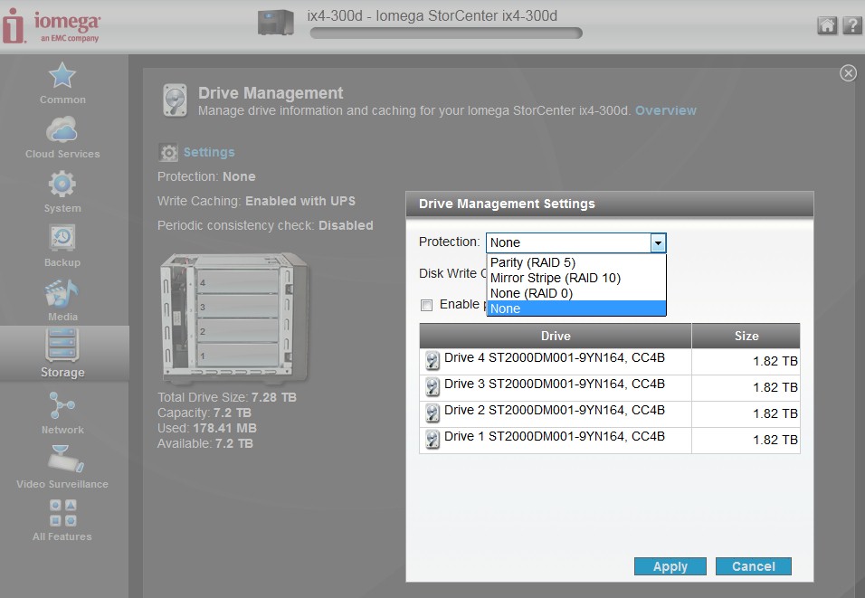Select bay 4 in the drive enclosure image

click(238, 282)
